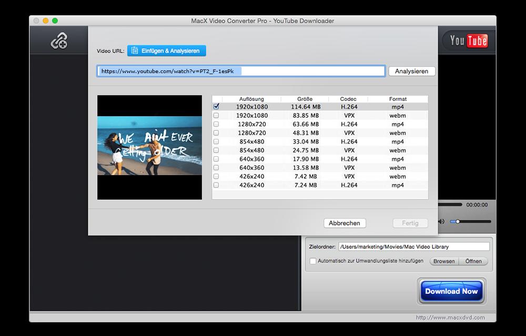Click the '00:00:00' time display
526x336 pixels.
[477, 205]
